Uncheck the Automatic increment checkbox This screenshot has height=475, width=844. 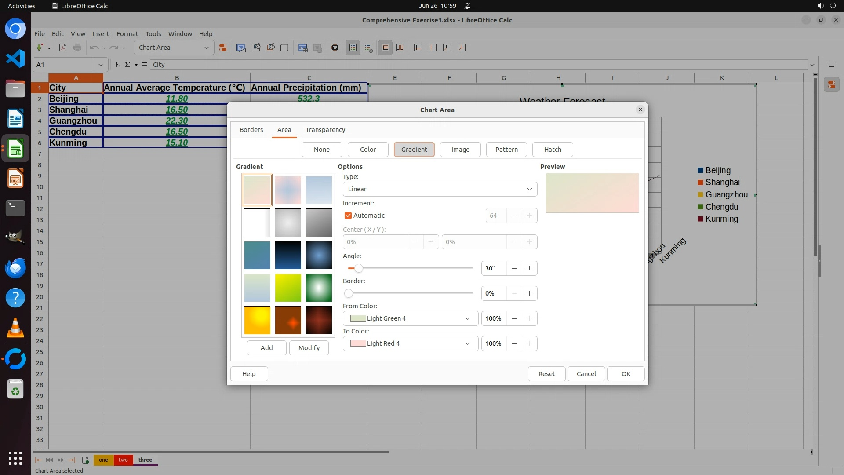point(348,216)
